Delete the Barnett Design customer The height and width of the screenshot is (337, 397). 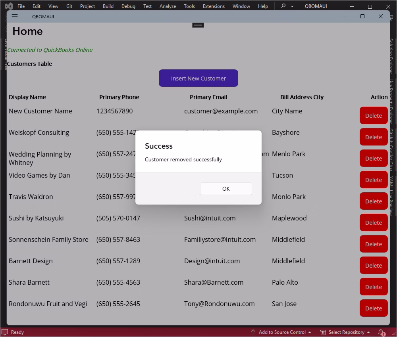click(374, 266)
